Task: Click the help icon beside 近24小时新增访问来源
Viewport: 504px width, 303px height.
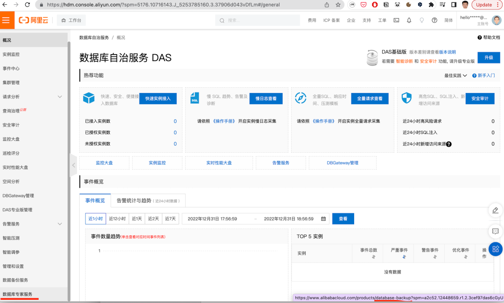Action: pyautogui.click(x=449, y=144)
